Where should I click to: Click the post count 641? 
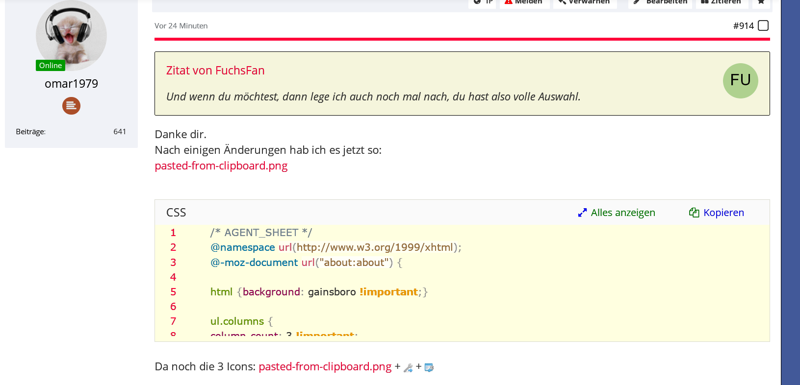[120, 132]
